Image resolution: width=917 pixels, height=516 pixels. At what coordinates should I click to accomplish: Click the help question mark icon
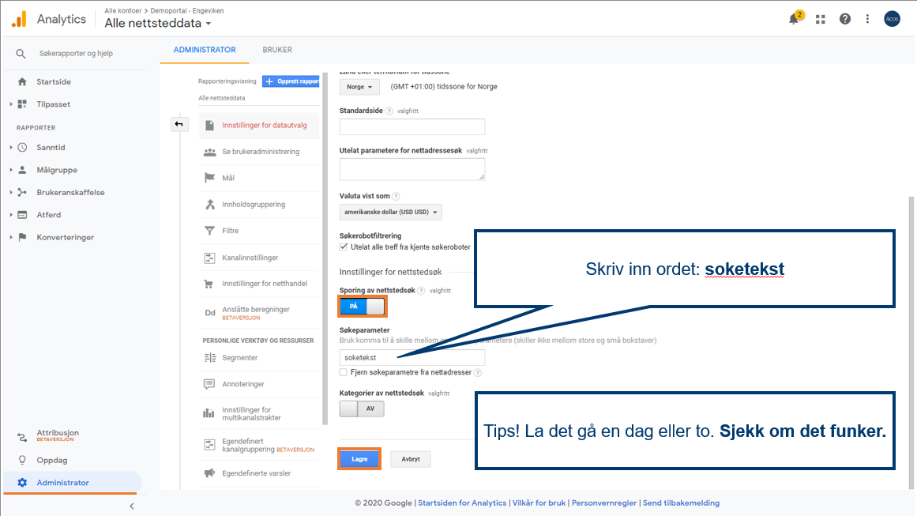coord(845,19)
